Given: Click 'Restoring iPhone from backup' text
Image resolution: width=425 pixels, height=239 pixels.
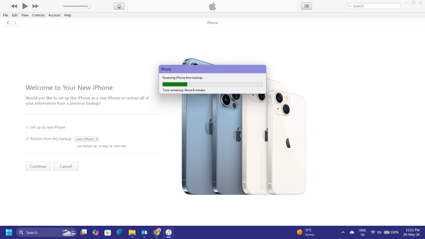Looking at the screenshot, I should [x=183, y=78].
